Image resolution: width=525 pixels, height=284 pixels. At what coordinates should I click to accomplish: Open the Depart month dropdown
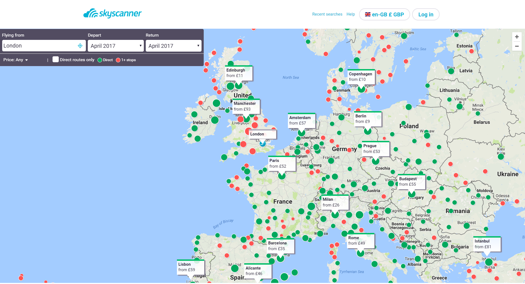click(x=116, y=46)
